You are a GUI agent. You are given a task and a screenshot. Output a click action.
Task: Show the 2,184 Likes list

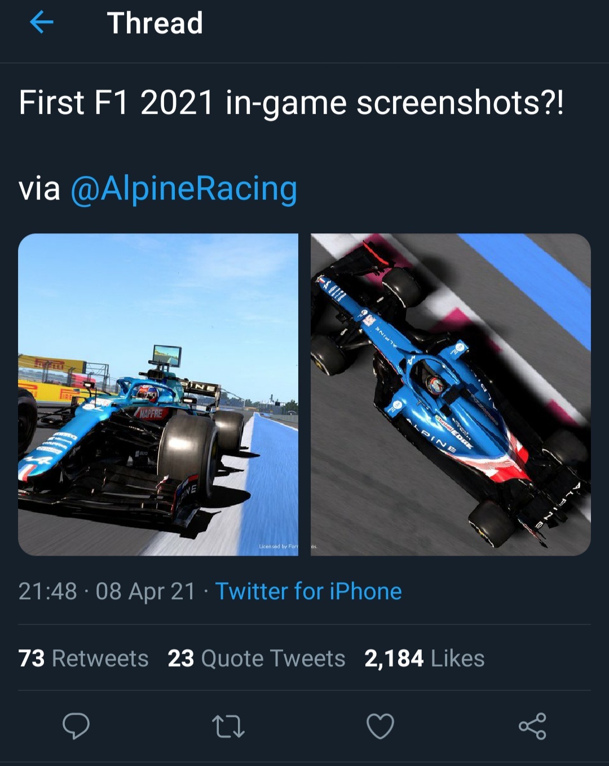pyautogui.click(x=425, y=658)
